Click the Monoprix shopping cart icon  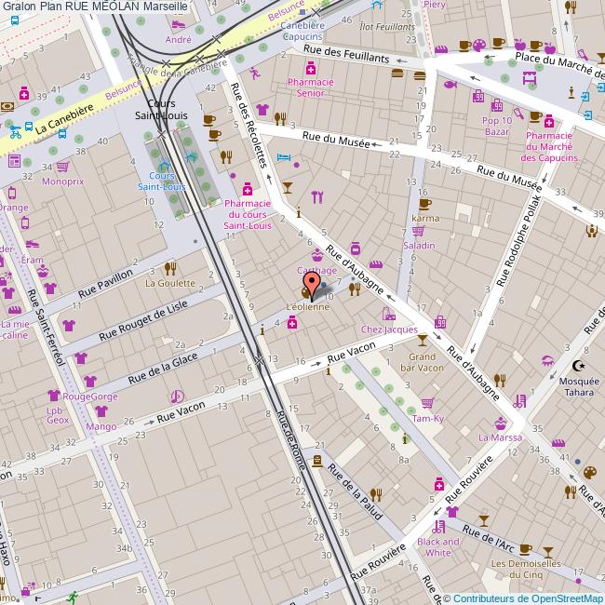[x=62, y=168]
